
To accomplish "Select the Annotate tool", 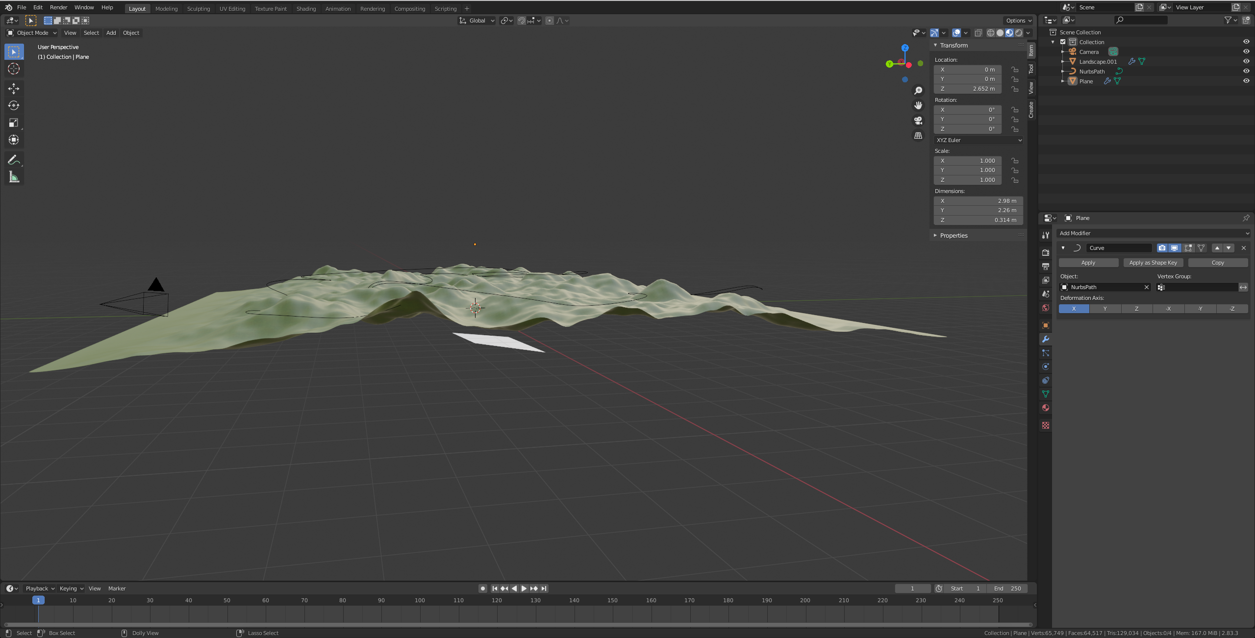I will tap(14, 160).
